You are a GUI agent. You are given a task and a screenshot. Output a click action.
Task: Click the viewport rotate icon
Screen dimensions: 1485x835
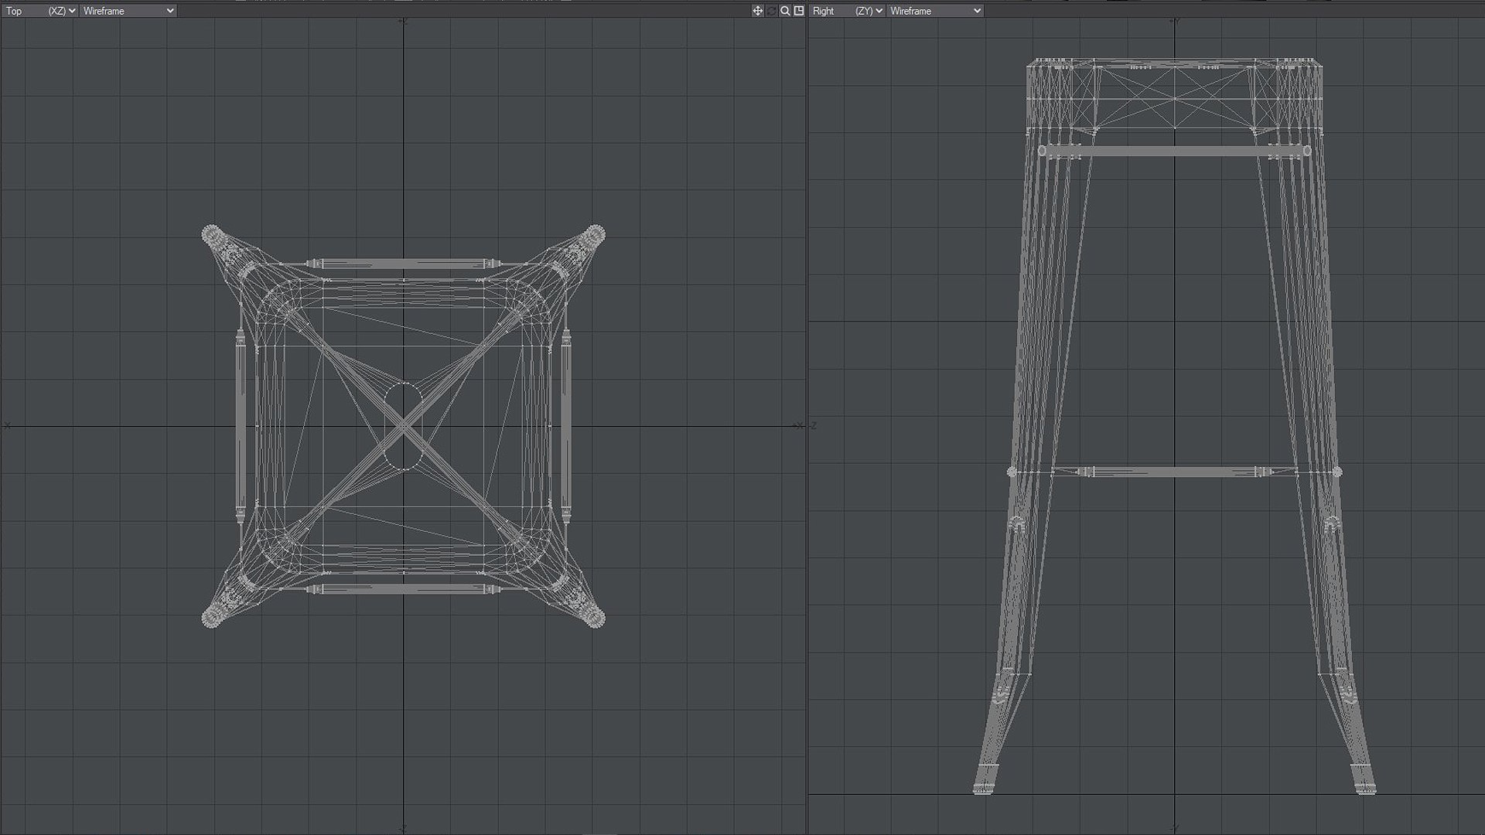(x=771, y=11)
